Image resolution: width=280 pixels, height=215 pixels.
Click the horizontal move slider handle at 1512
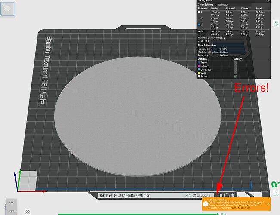pyautogui.click(x=217, y=214)
